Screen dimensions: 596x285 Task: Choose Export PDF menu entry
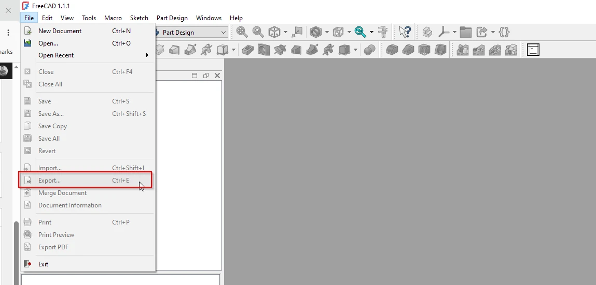click(88, 247)
